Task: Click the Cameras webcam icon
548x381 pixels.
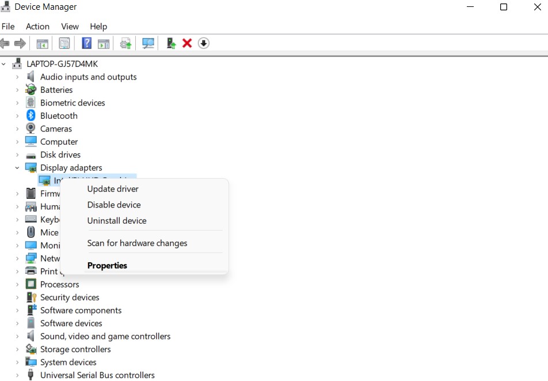Action: point(31,129)
